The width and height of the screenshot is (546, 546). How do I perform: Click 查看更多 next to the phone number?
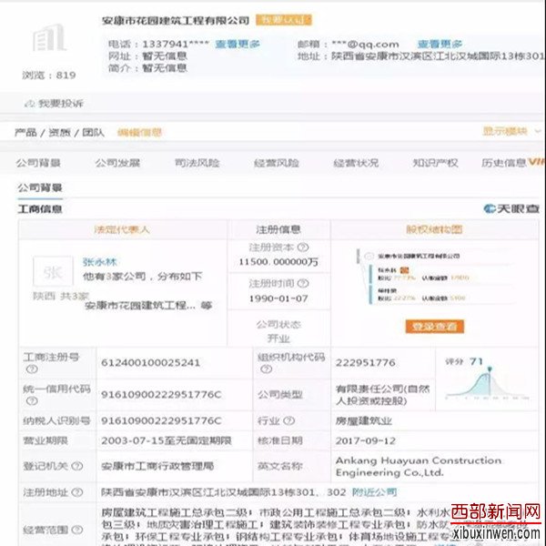click(238, 44)
